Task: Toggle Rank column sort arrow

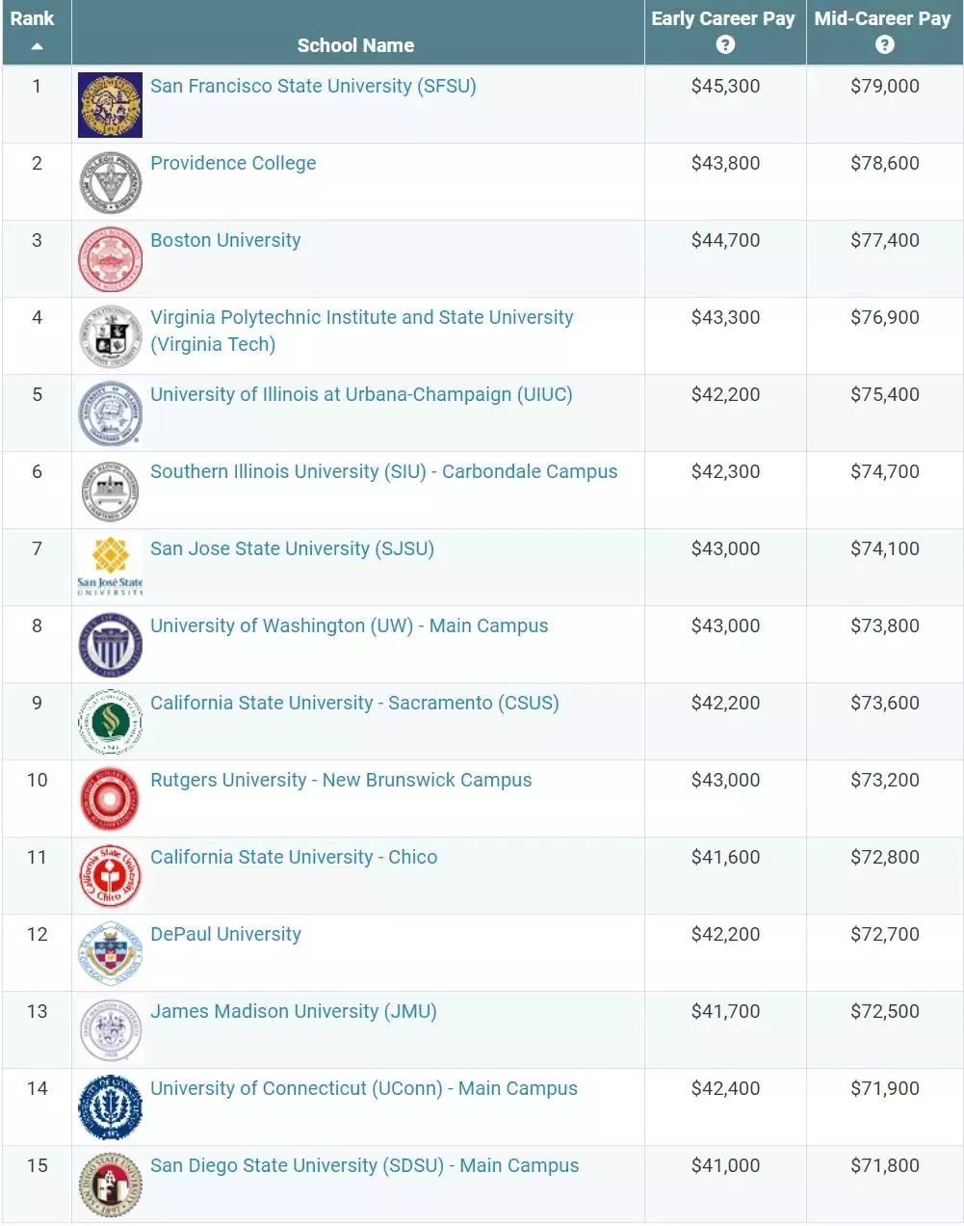Action: [x=37, y=46]
